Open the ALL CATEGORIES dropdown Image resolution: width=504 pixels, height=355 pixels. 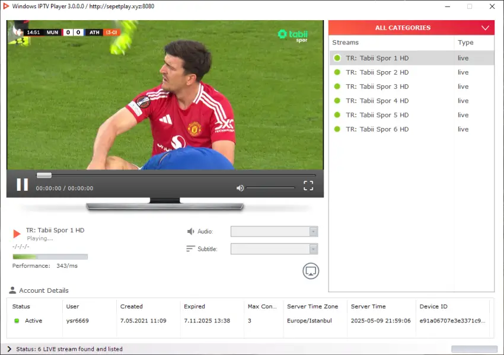tap(411, 28)
